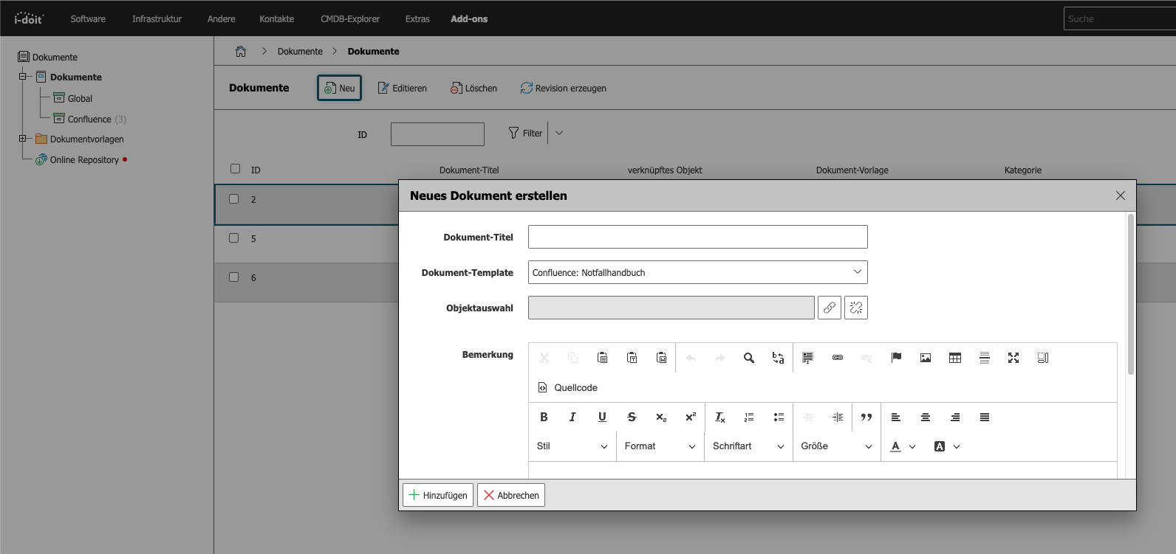Cancel with the Abbrechen button

511,495
